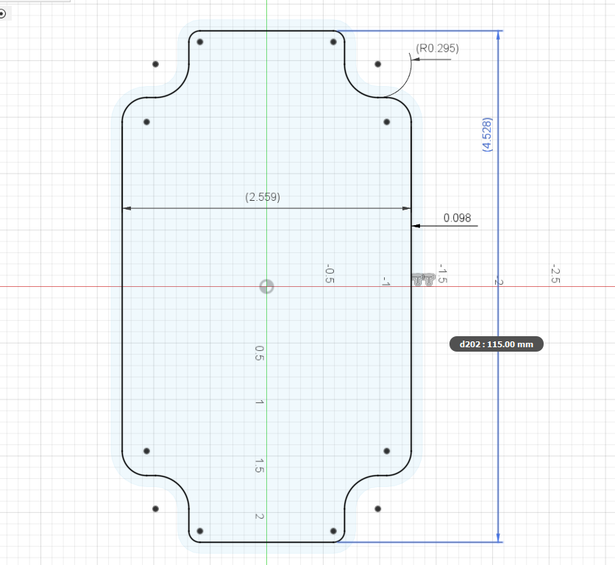This screenshot has width=615, height=565.
Task: Select the top-right hole point inside the profile
Action: [x=386, y=121]
